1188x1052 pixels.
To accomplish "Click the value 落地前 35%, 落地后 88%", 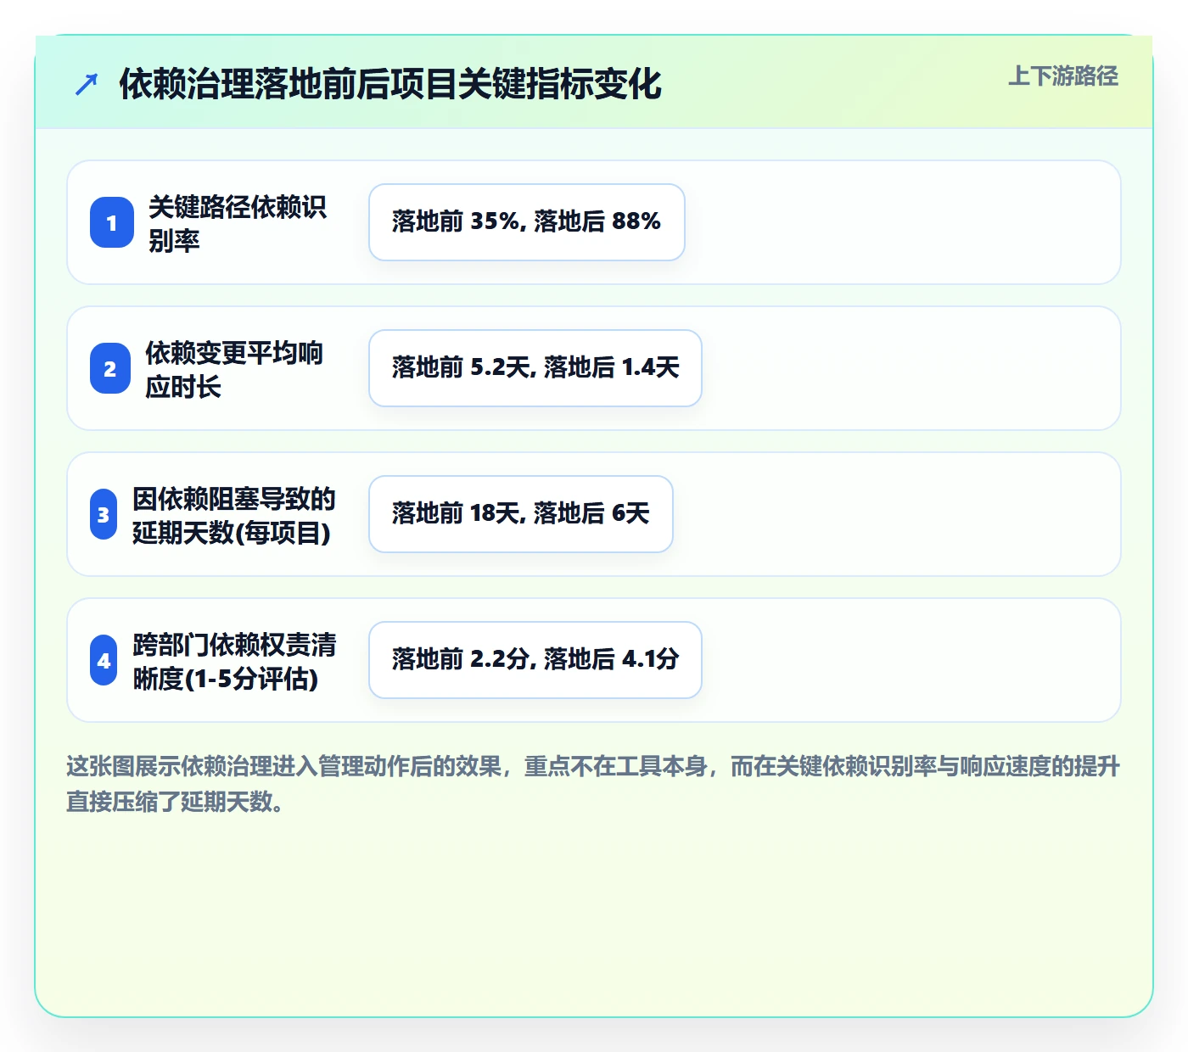I will [527, 222].
